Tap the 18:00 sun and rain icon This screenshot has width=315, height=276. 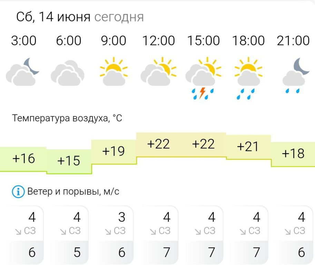click(x=248, y=78)
